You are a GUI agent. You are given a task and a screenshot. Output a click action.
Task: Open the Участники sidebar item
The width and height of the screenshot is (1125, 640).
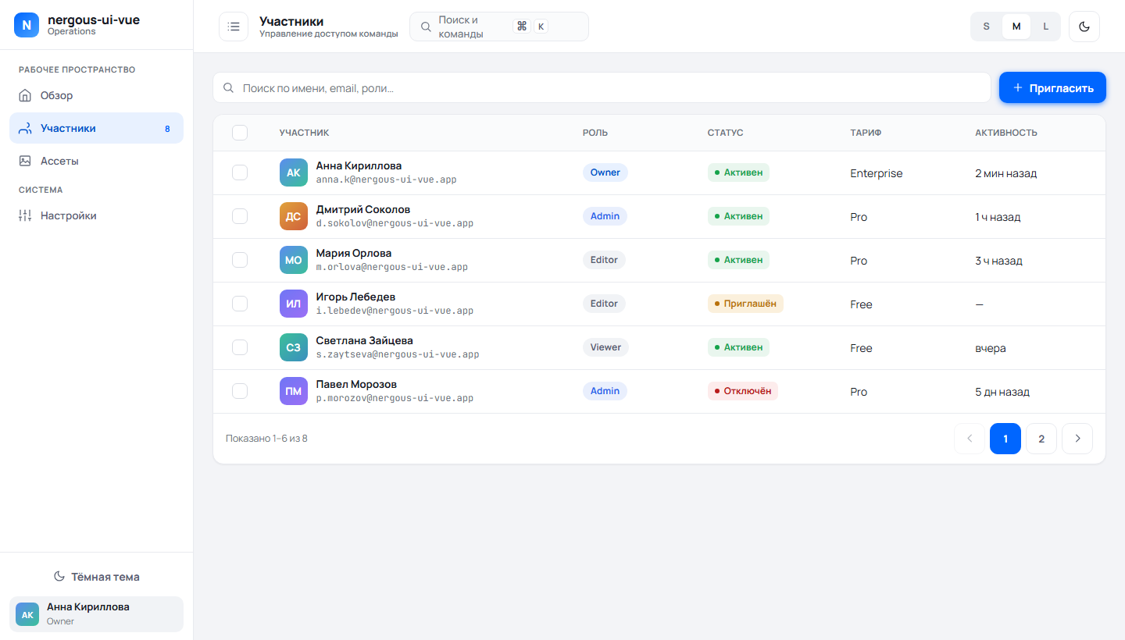(96, 128)
